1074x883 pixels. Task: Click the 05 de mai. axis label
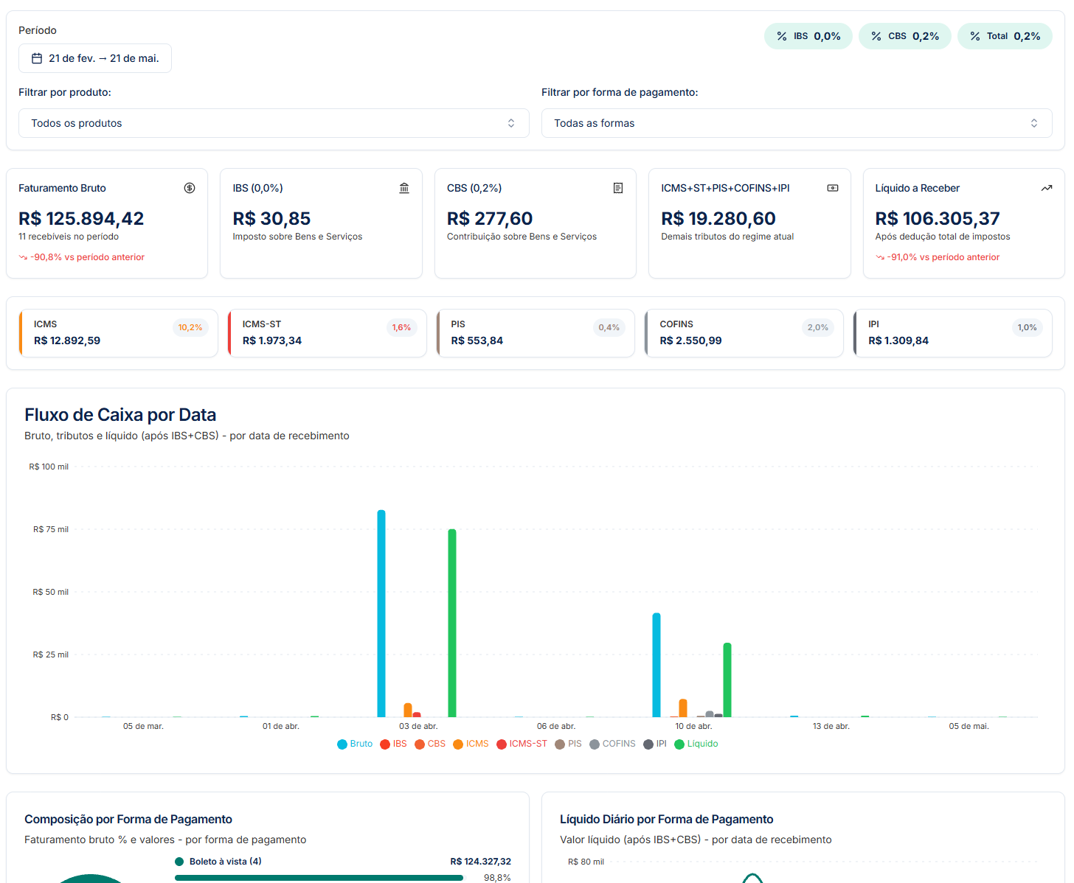coord(969,726)
